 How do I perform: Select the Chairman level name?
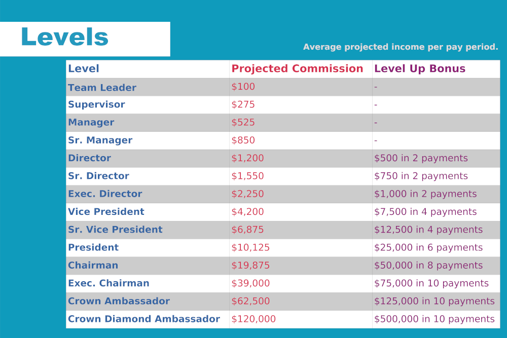[93, 266]
